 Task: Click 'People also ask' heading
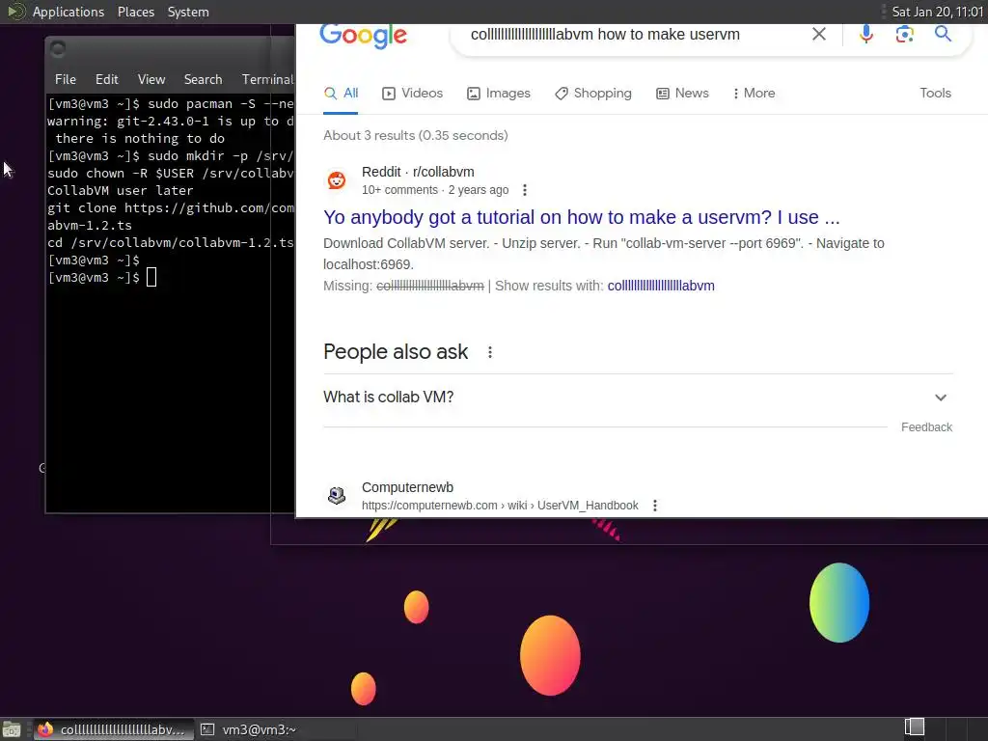[396, 351]
